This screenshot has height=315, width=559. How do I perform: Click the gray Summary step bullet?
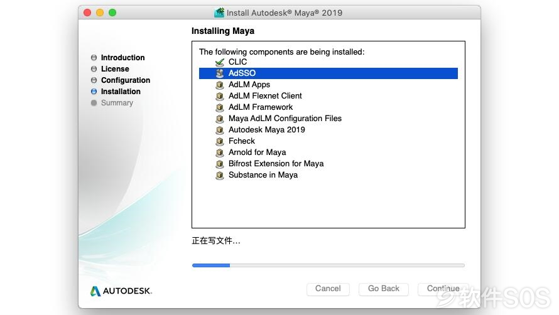pyautogui.click(x=94, y=103)
